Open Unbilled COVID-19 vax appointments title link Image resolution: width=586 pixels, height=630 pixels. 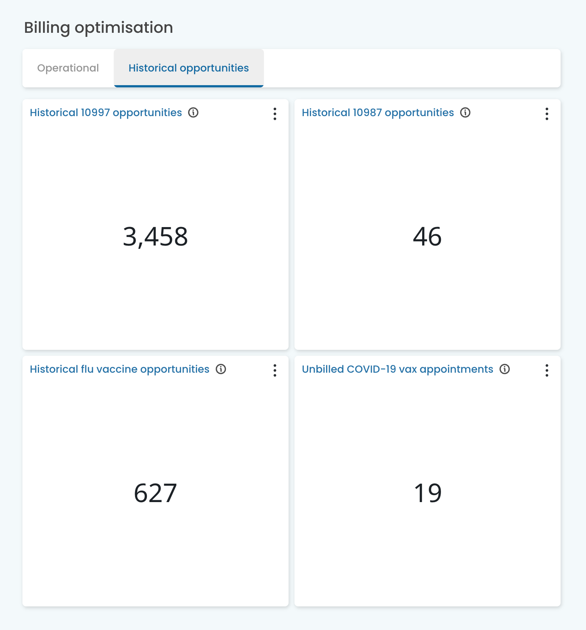pyautogui.click(x=398, y=369)
